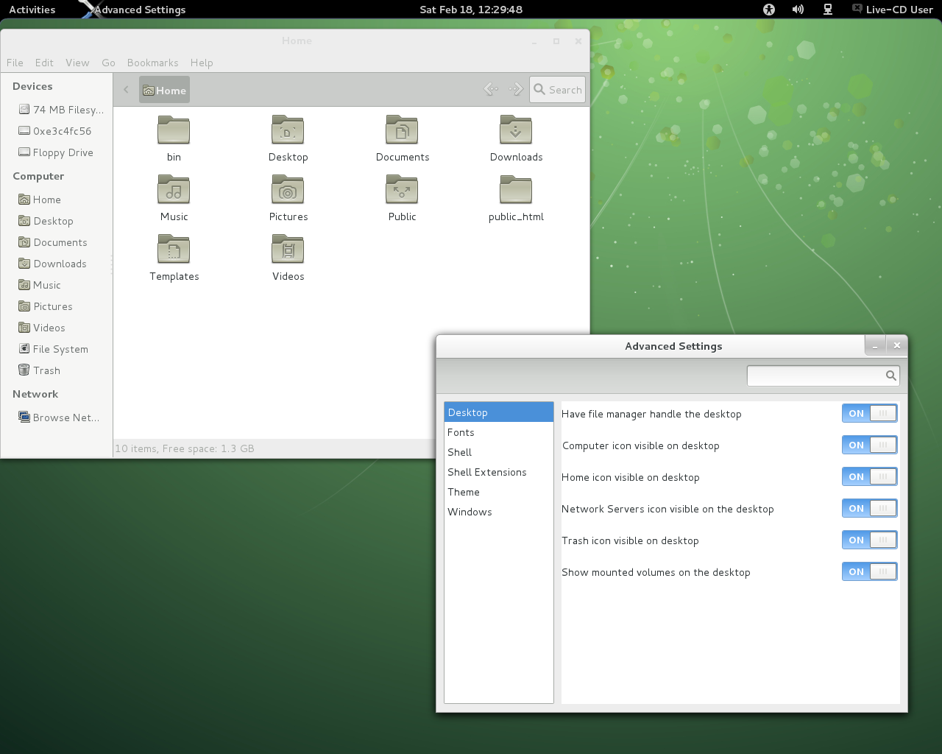The height and width of the screenshot is (754, 942).
Task: Open Advanced Settings app menu in top panel
Action: point(132,10)
